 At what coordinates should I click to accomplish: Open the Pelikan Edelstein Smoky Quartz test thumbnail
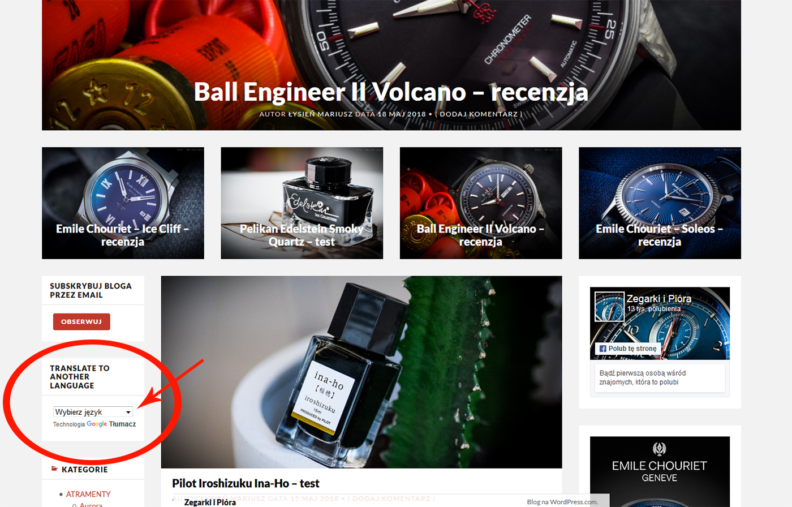(302, 203)
